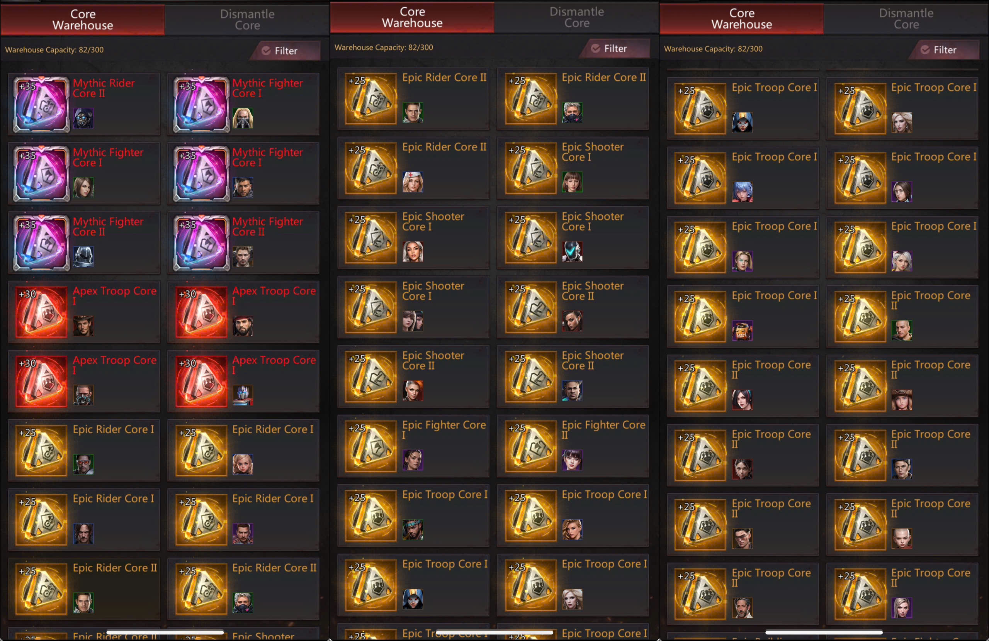The width and height of the screenshot is (989, 641).
Task: Open Dismantle Core tab in the rightmost panel
Action: coord(906,19)
